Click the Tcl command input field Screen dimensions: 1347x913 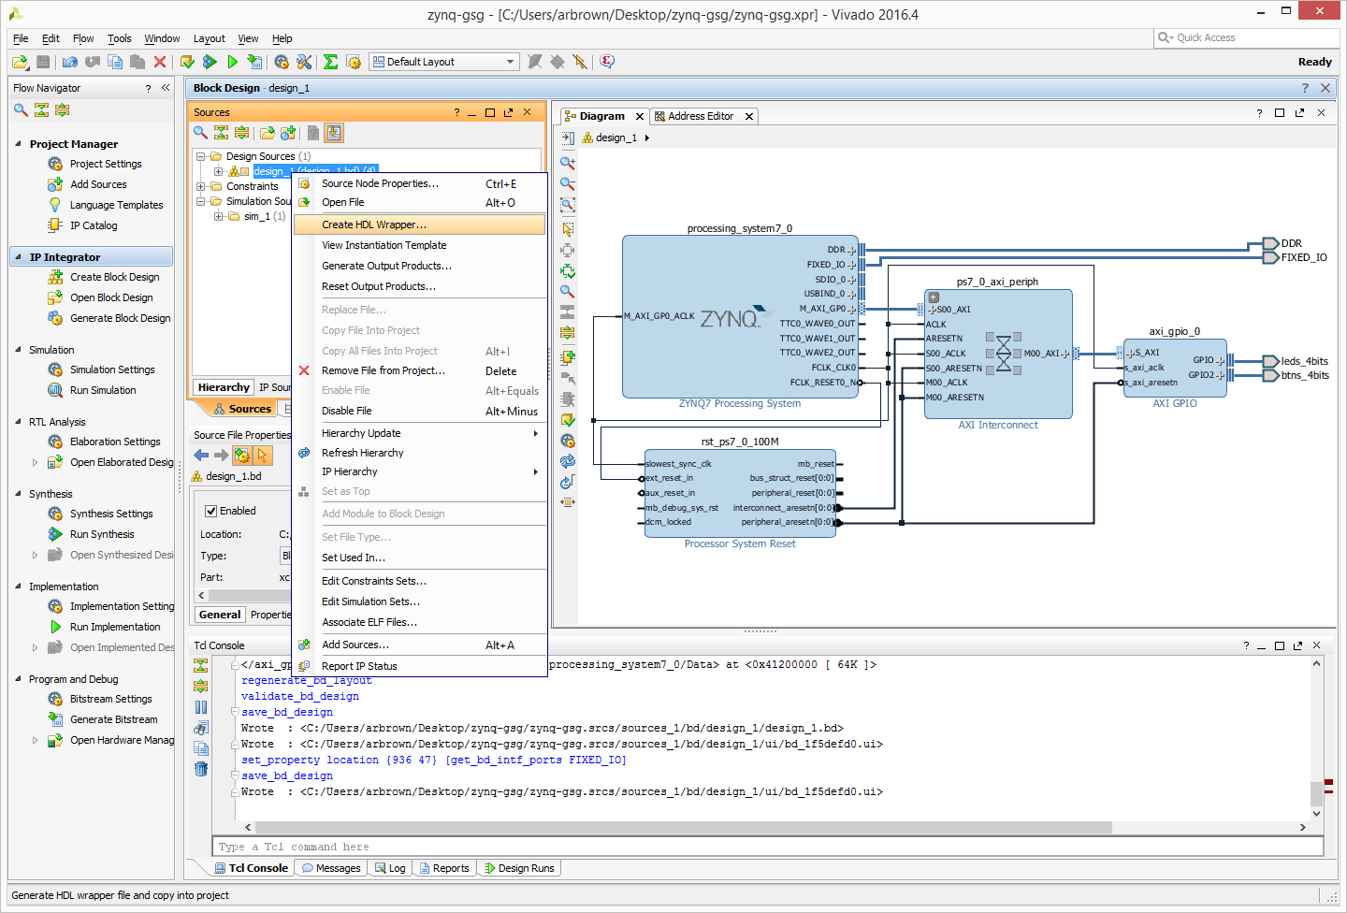[768, 847]
